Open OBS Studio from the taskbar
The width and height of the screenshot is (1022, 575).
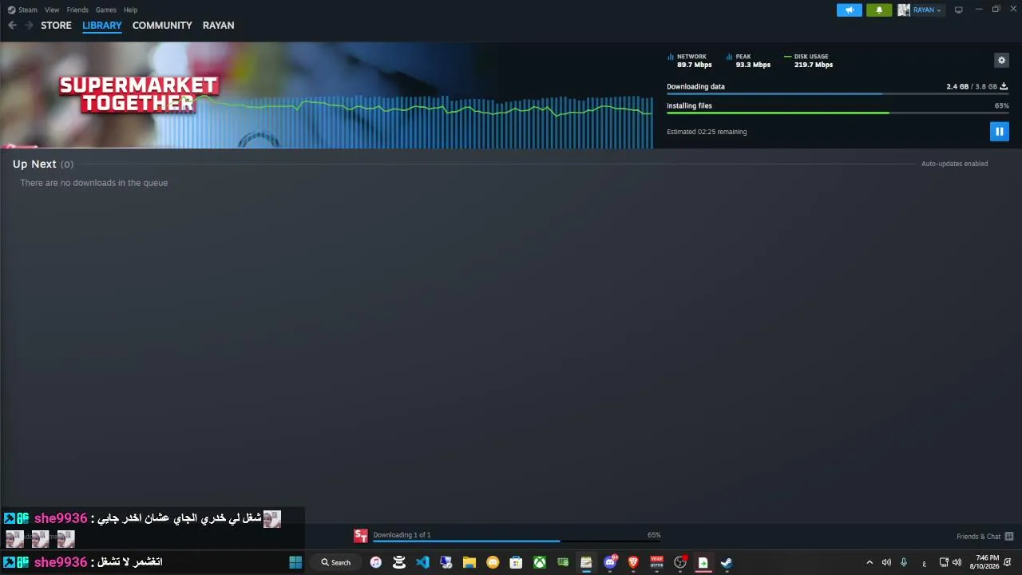click(x=680, y=562)
